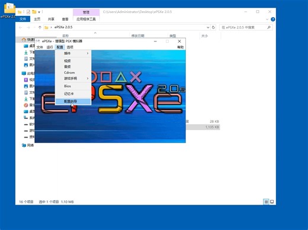This screenshot has height=230, width=308.
Task: Choose 配置向导 from the config menu
Action: [x=73, y=101]
